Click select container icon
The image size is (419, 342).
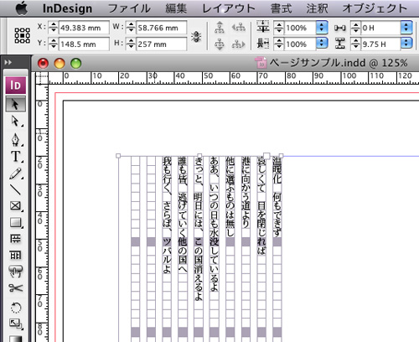pos(220,28)
